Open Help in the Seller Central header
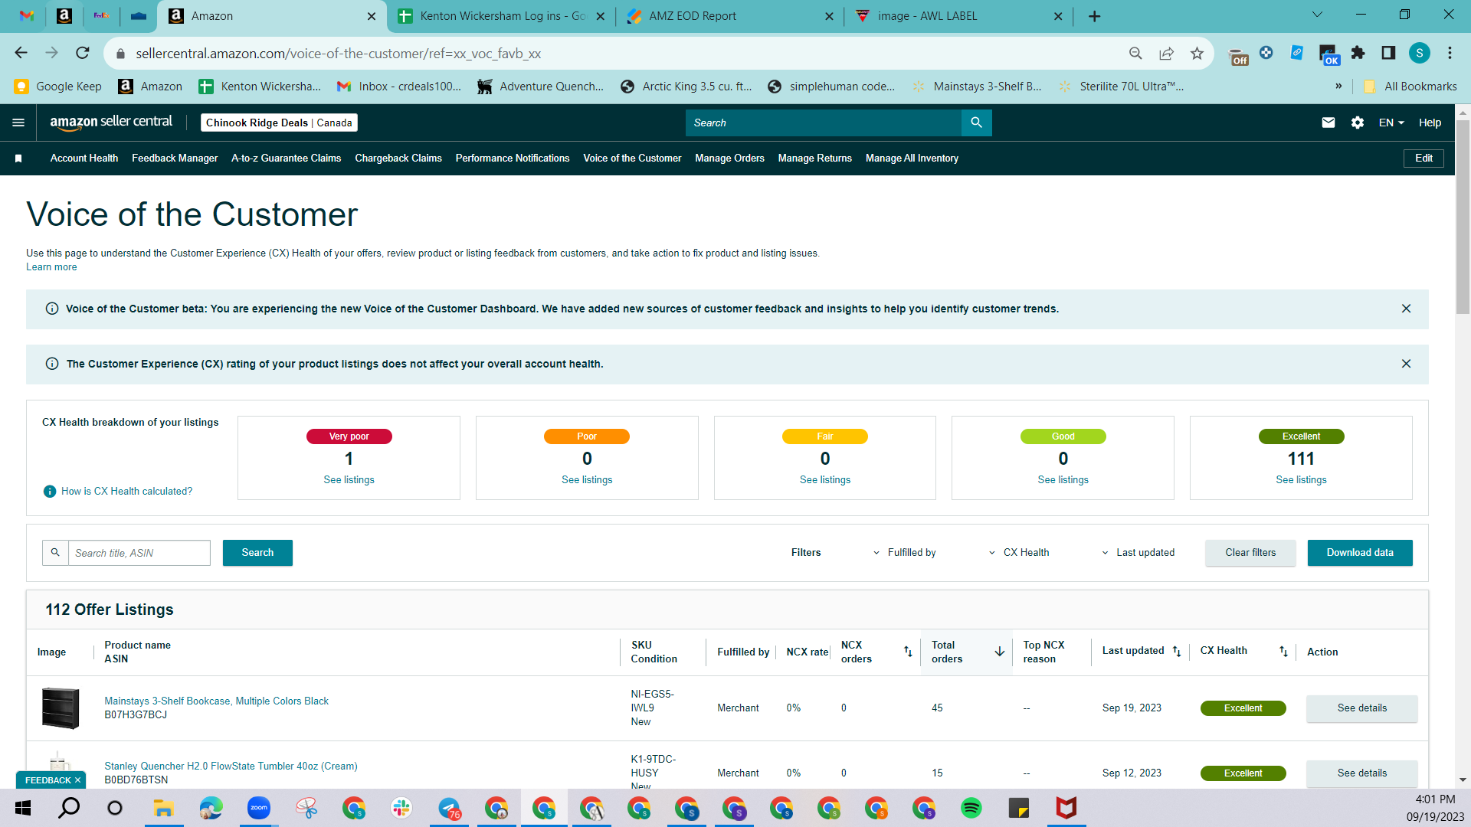This screenshot has height=827, width=1471. (1430, 123)
